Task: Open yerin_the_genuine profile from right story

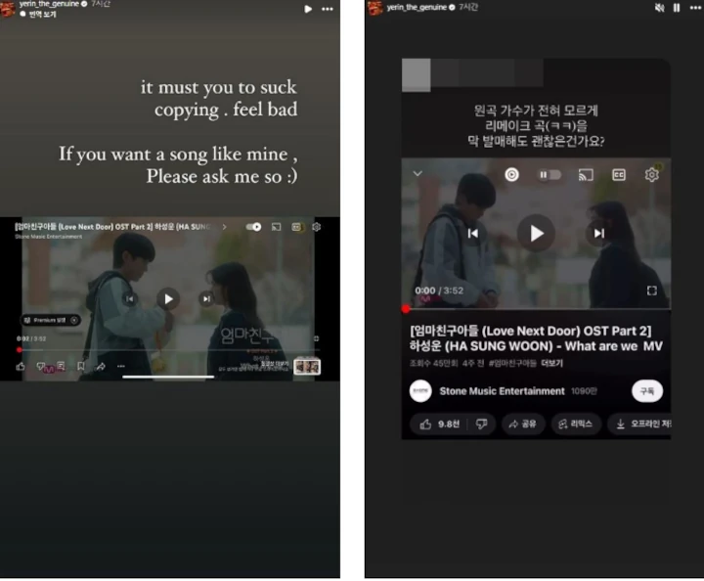Action: coord(417,7)
